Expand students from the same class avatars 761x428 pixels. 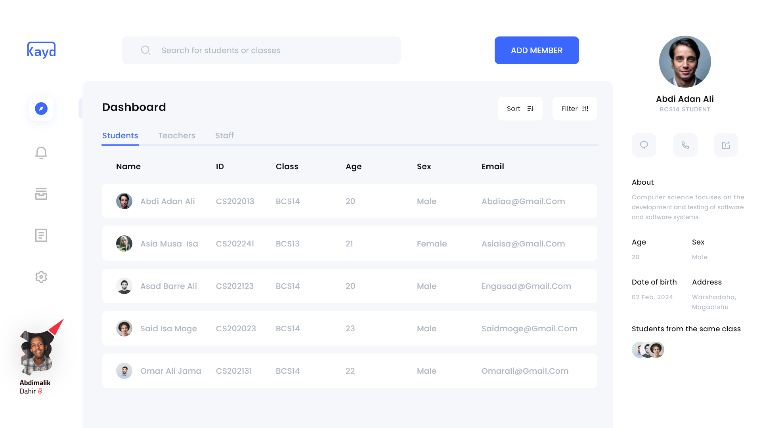pos(648,350)
